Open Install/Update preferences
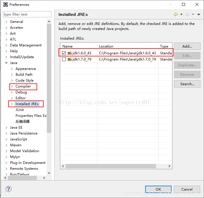This screenshot has width=204, height=198. tap(22, 57)
